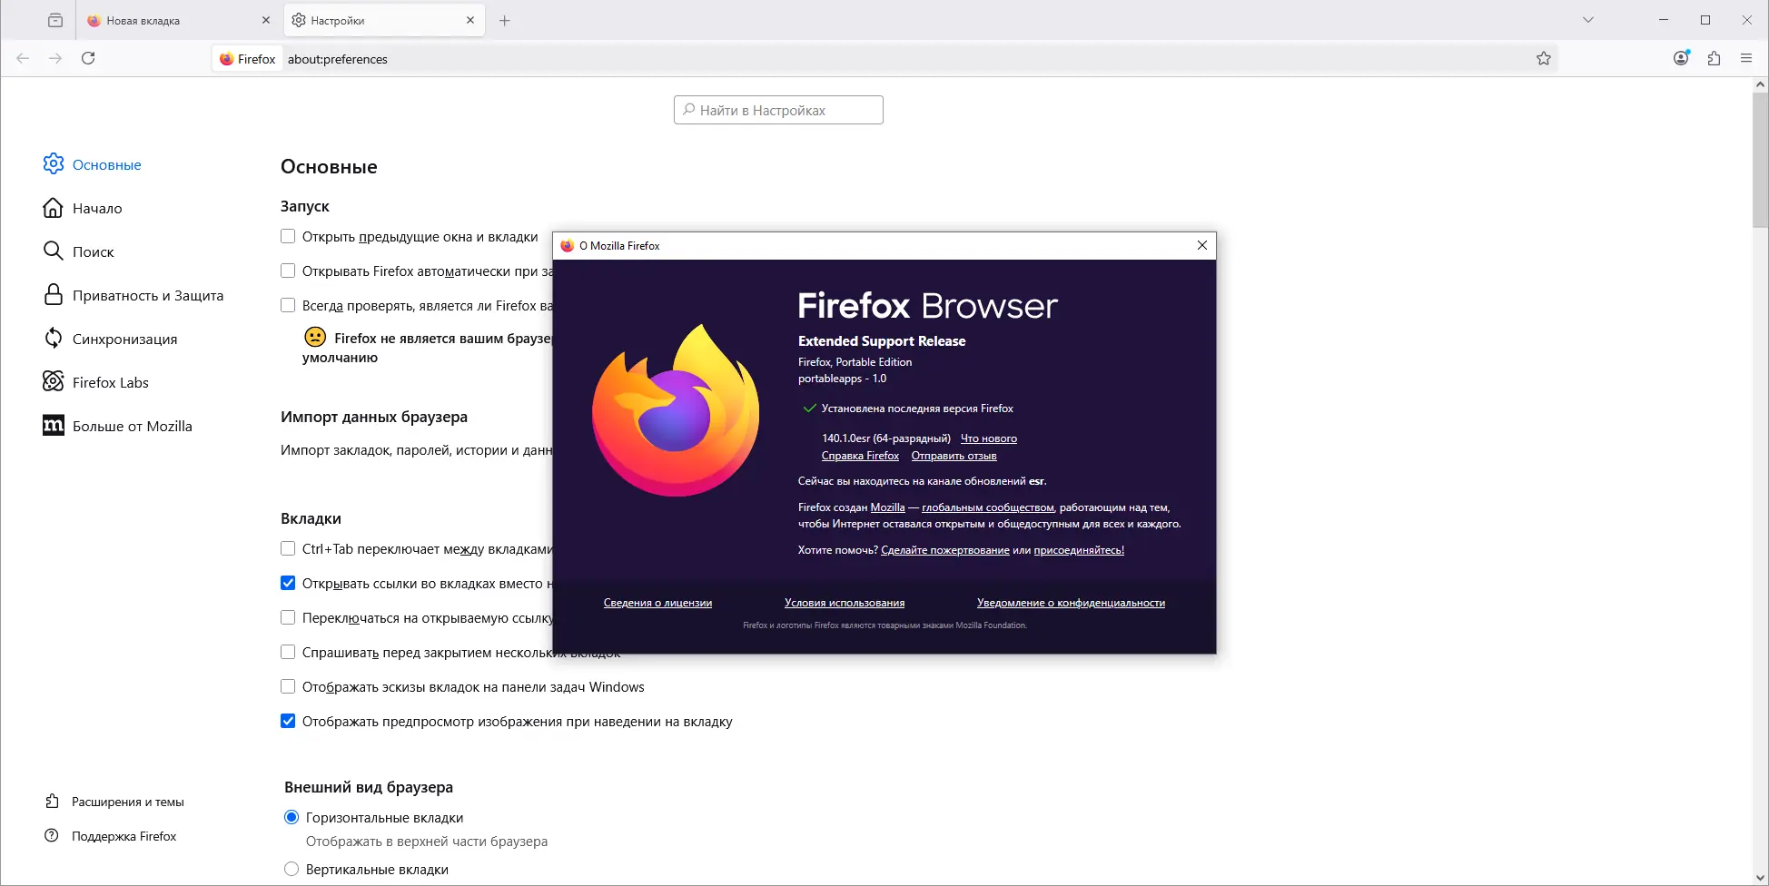Open the Справка Firefox link
This screenshot has height=886, width=1769.
pyautogui.click(x=860, y=456)
